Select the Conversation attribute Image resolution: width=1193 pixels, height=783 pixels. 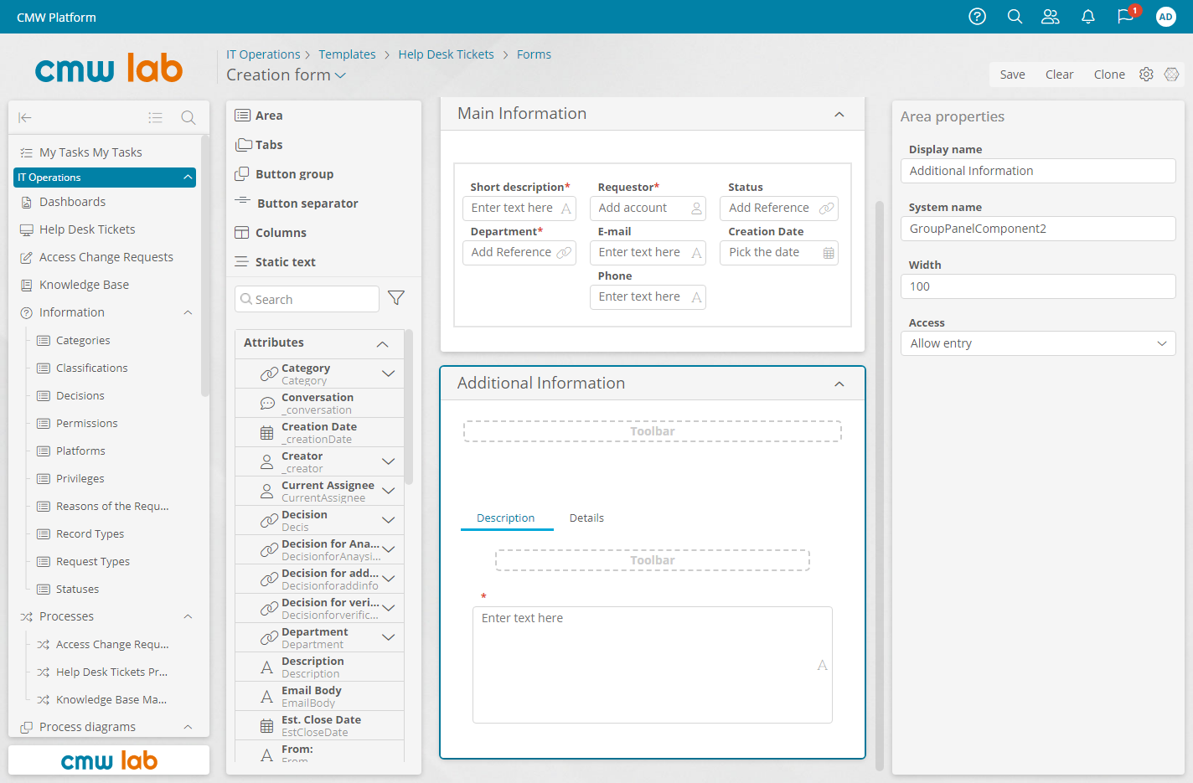pos(319,403)
